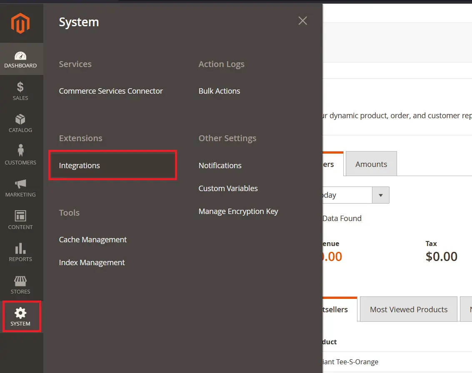The image size is (472, 373).
Task: Close the System menu panel
Action: (x=302, y=20)
